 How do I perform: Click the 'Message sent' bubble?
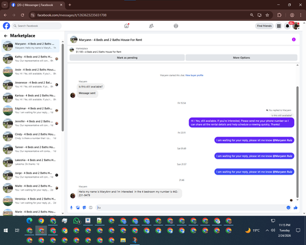click(x=87, y=93)
